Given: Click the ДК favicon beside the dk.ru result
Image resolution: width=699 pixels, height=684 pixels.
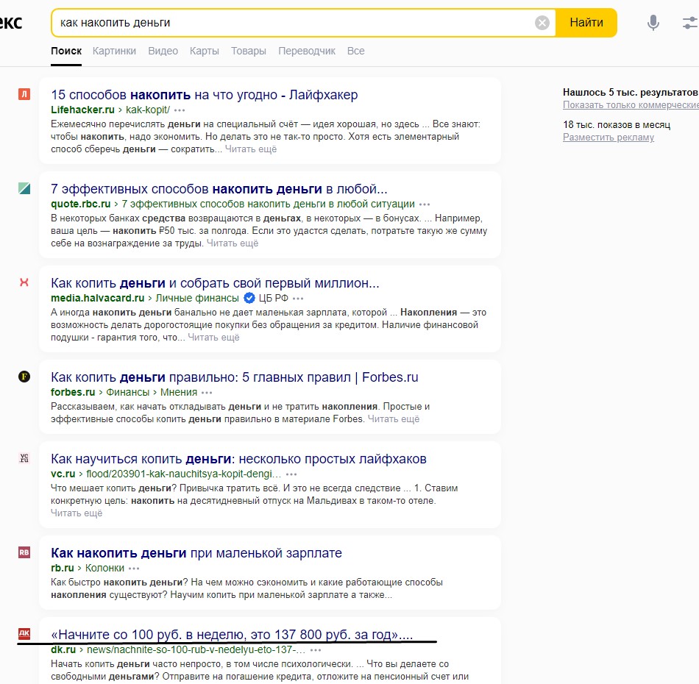Looking at the screenshot, I should pyautogui.click(x=24, y=634).
